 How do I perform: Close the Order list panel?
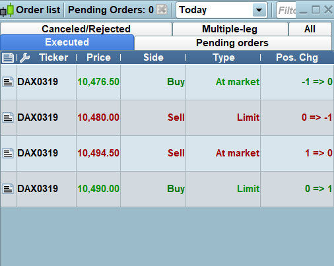coord(328,10)
